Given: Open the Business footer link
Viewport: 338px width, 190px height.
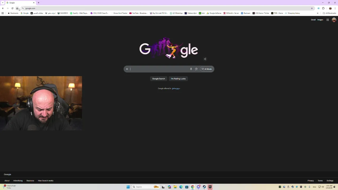Looking at the screenshot, I should click(x=30, y=181).
